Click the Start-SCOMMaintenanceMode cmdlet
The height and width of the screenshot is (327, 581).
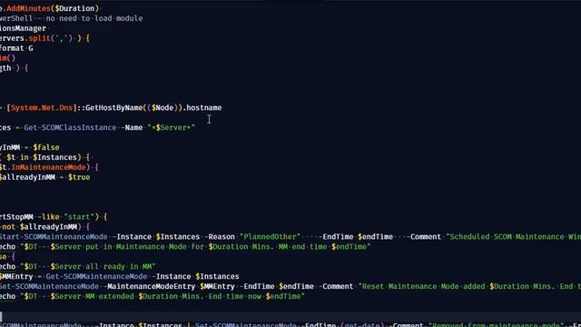tap(54, 236)
